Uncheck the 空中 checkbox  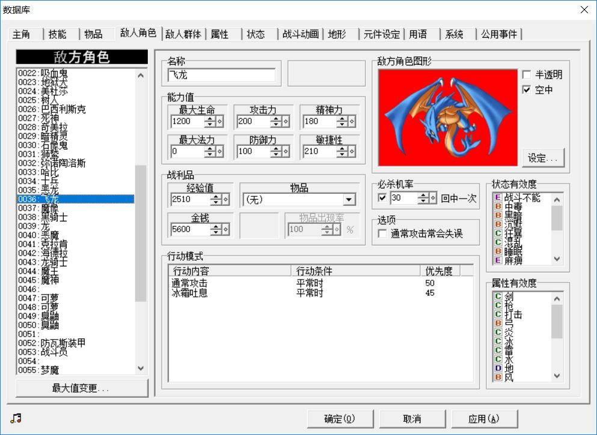(527, 90)
